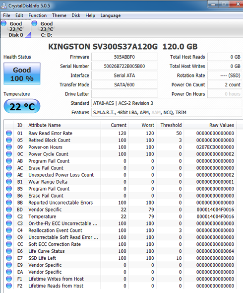Open the File menu
This screenshot has width=243, height=293.
pos(7,15)
